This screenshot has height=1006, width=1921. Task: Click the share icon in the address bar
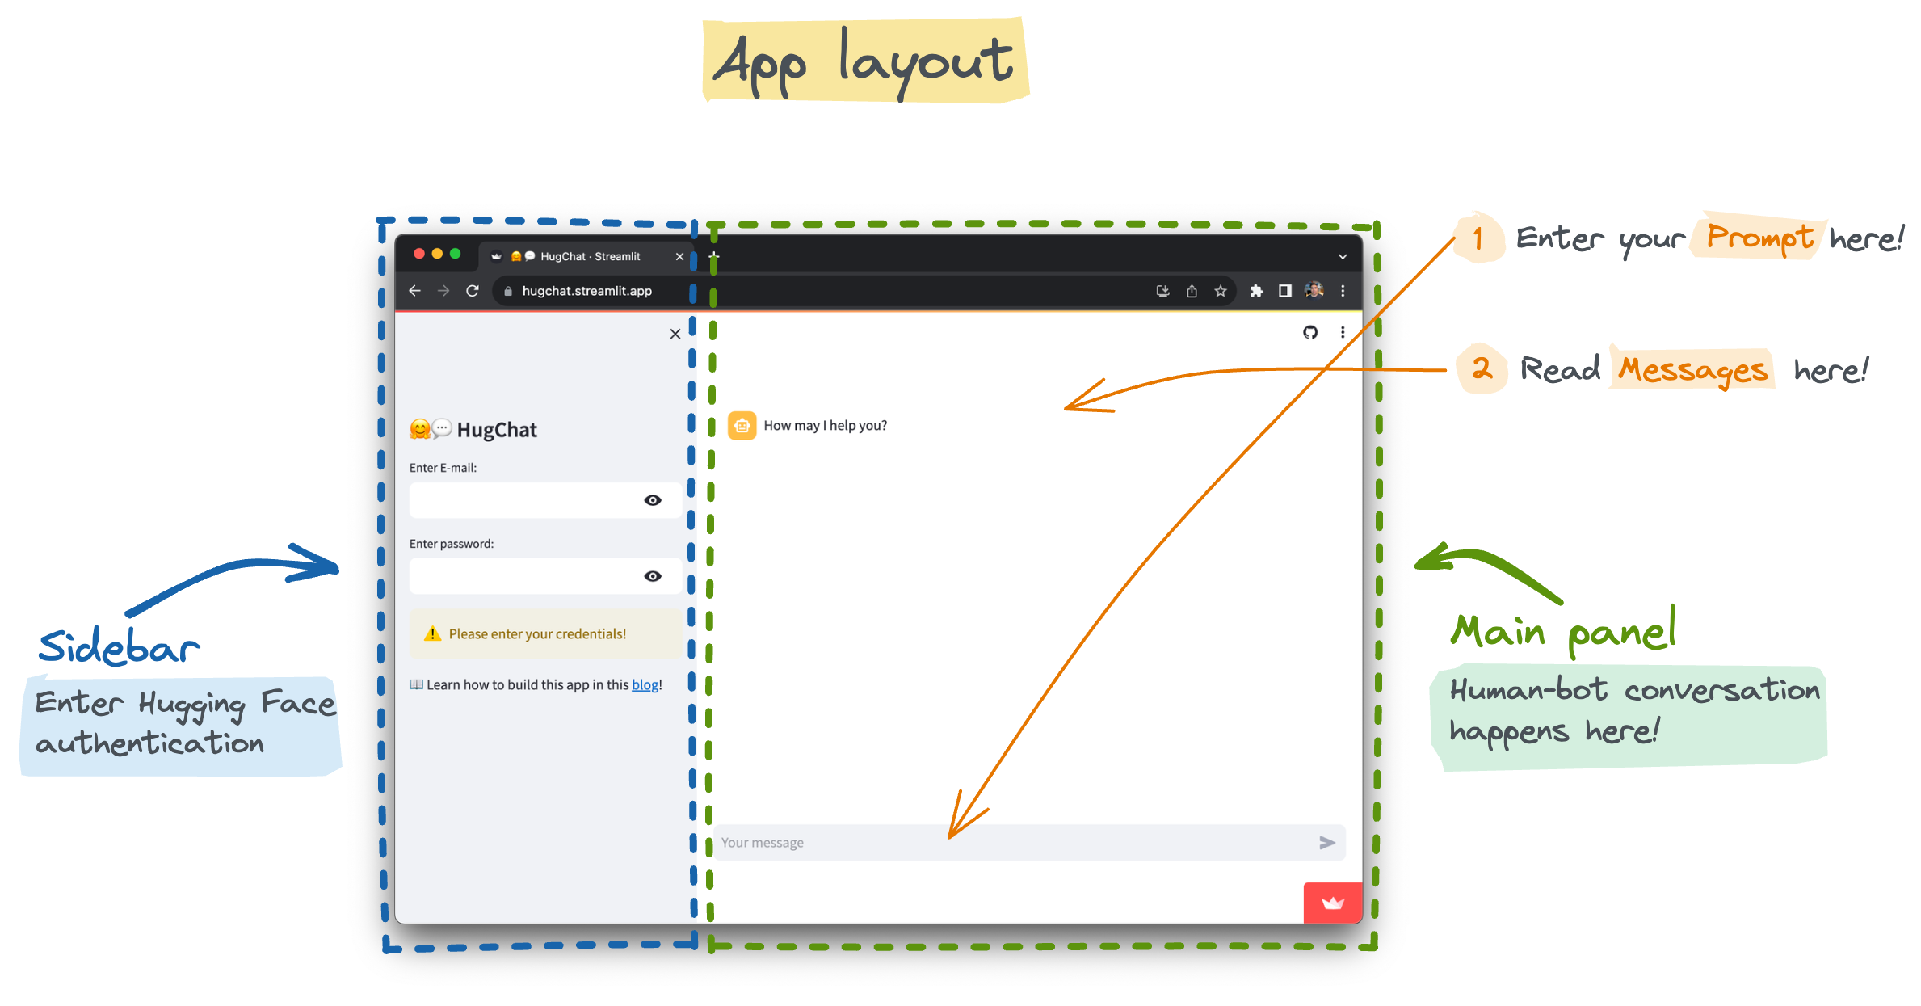(1192, 291)
